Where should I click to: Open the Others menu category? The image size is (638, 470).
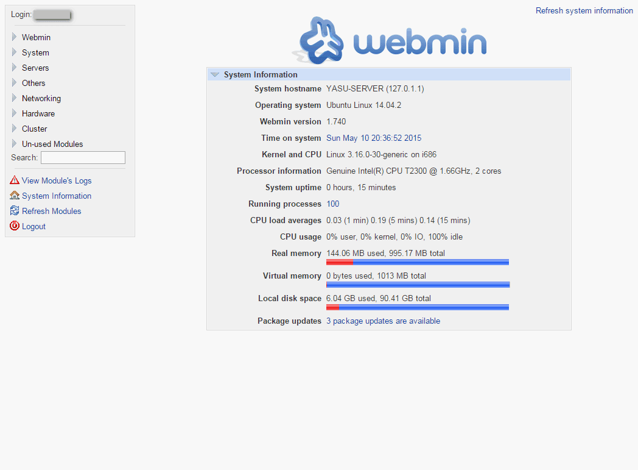33,83
